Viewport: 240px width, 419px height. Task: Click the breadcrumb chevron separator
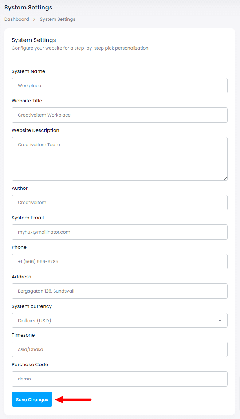(34, 19)
